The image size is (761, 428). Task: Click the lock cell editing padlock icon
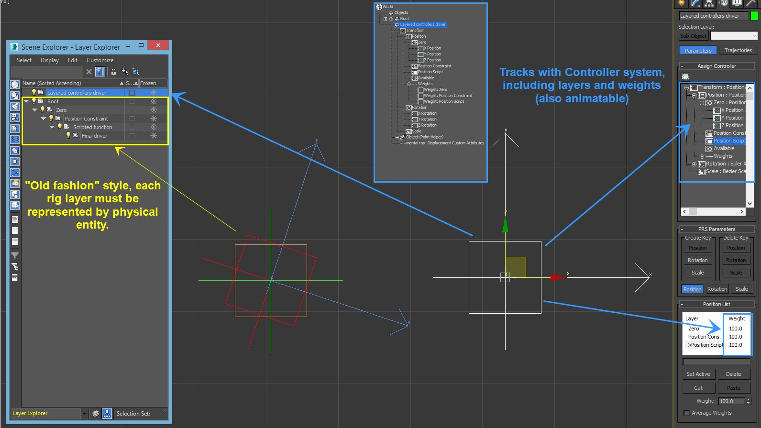[113, 72]
